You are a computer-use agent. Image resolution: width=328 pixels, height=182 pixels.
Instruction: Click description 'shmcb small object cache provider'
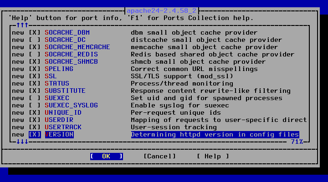coord(198,62)
